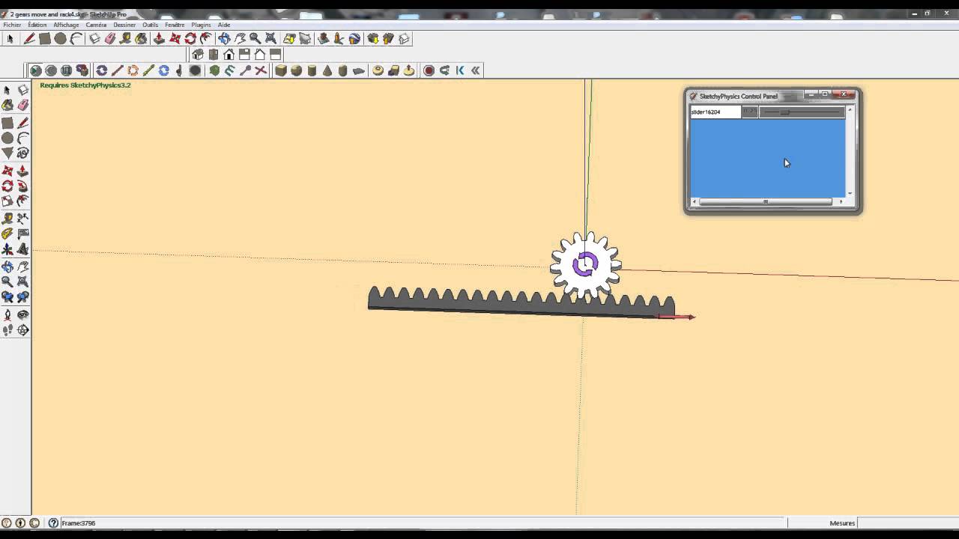The height and width of the screenshot is (539, 959).
Task: Activate the pink Eraser in top toolbar
Action: (x=110, y=38)
